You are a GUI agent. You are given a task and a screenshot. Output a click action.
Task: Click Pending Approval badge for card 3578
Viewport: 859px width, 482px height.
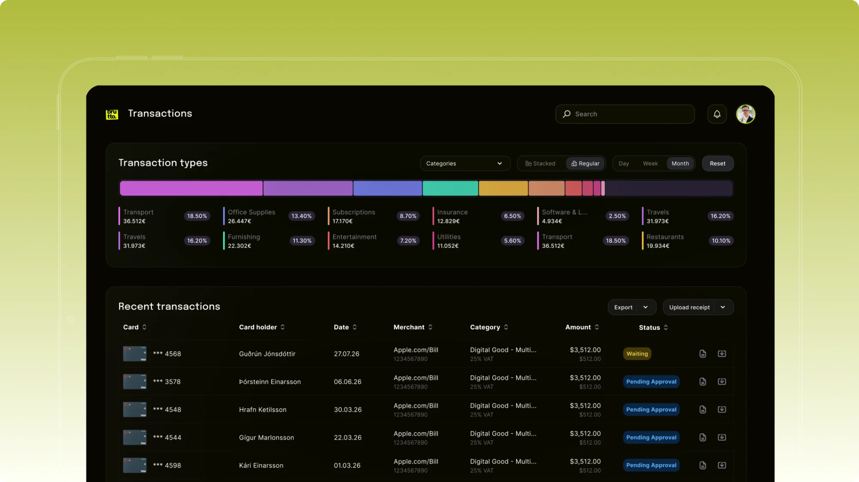(x=651, y=382)
